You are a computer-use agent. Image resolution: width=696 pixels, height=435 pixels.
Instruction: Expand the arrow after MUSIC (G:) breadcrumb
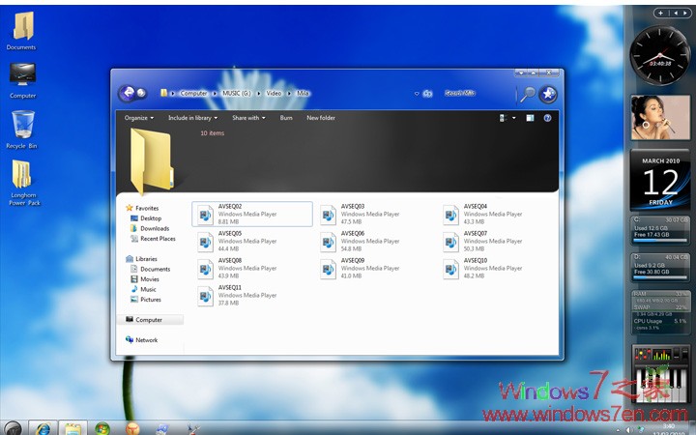pyautogui.click(x=258, y=93)
